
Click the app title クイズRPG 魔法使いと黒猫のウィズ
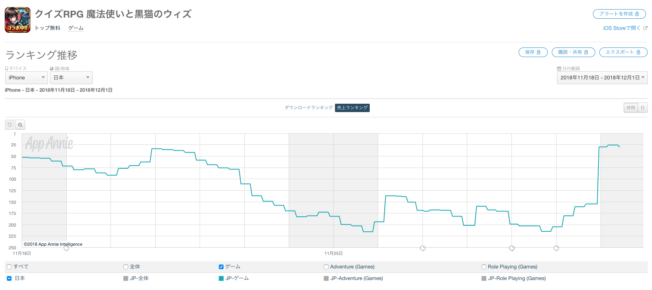tap(113, 14)
